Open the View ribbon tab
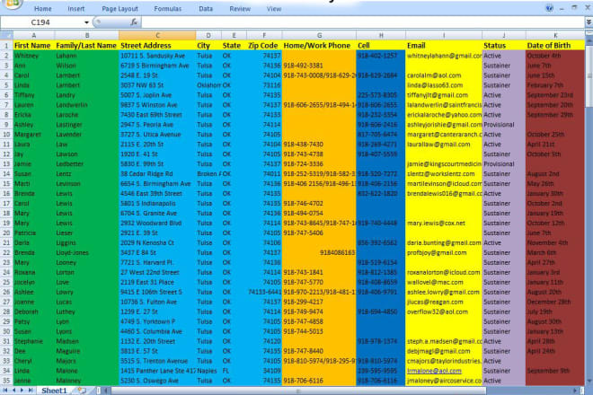The image size is (593, 395). click(x=274, y=9)
